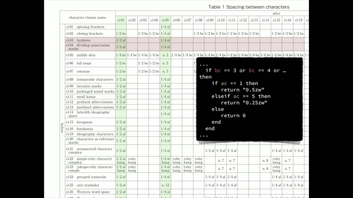Click the "middle dots" row label
The height and width of the screenshot is (198, 353).
(x=86, y=55)
